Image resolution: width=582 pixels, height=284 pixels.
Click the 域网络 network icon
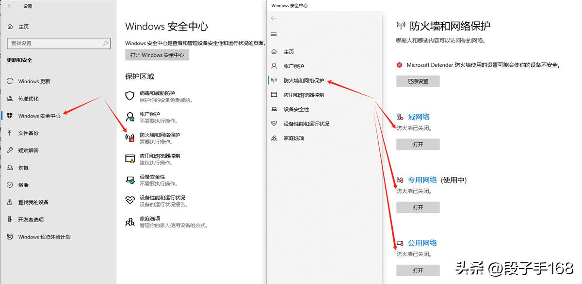[400, 116]
